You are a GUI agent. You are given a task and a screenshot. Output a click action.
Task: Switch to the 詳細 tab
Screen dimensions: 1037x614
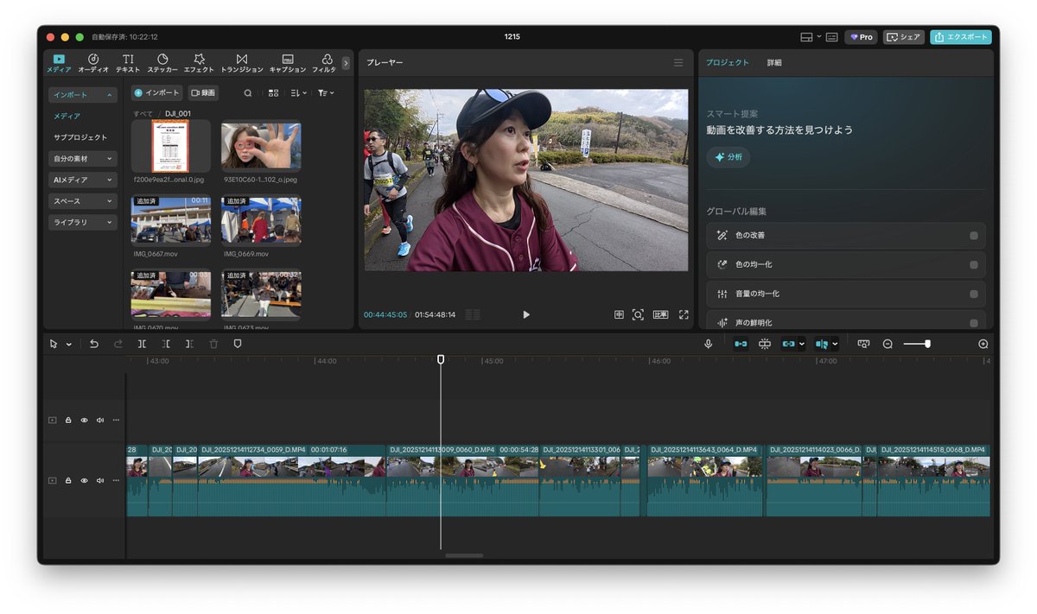(773, 62)
